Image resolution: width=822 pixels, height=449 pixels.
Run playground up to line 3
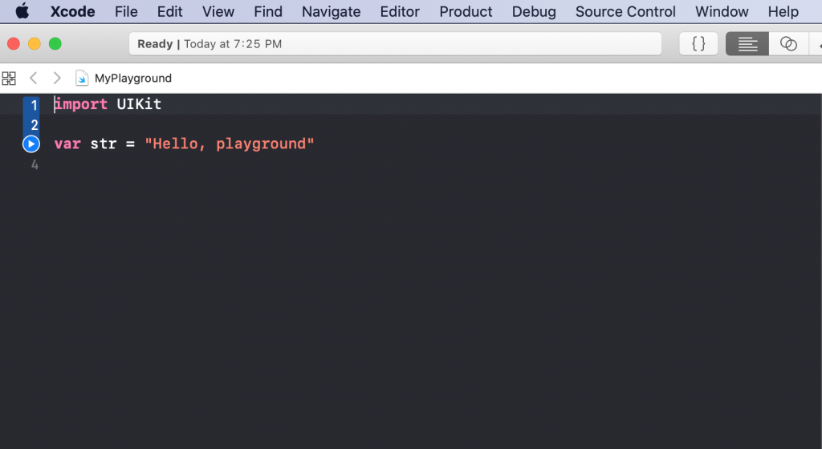pos(31,144)
